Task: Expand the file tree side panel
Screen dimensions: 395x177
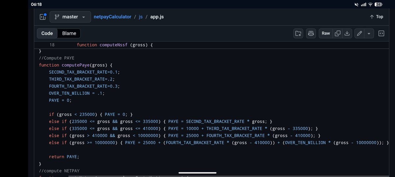Action: coord(43,17)
